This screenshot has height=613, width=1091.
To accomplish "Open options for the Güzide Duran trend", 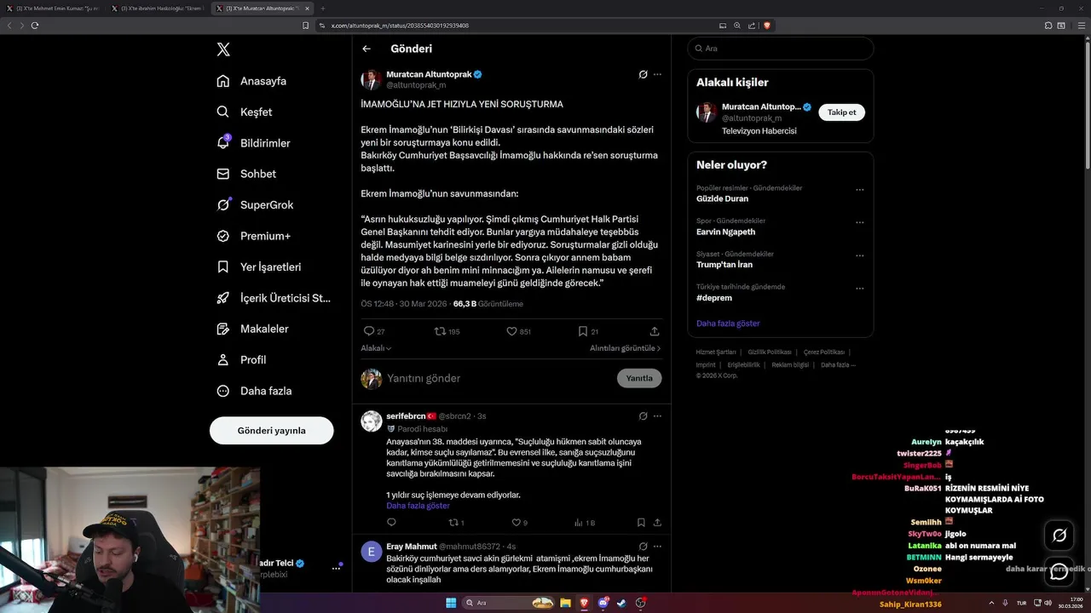I will click(x=859, y=190).
